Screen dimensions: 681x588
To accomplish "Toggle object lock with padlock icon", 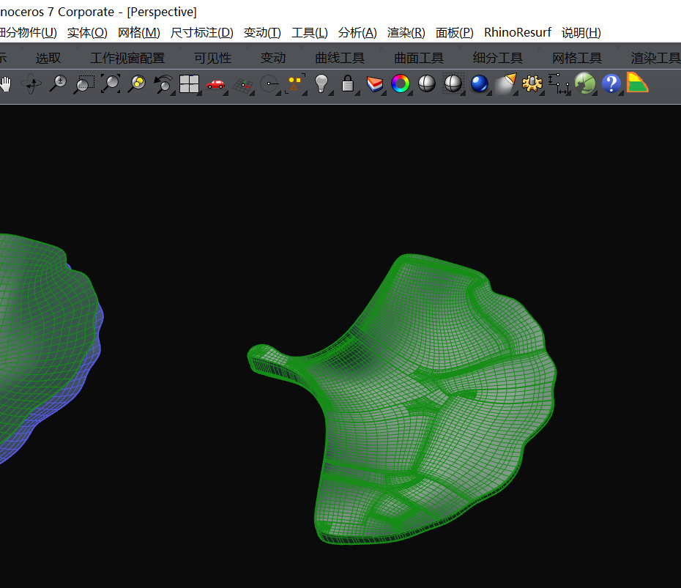I will (x=348, y=84).
